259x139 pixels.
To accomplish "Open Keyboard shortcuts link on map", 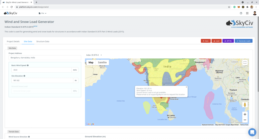I will point(208,125).
